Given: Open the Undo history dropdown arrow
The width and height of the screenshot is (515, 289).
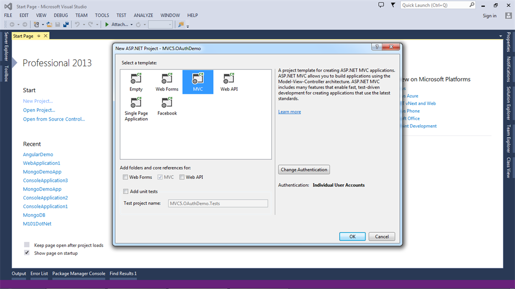Looking at the screenshot, I should pos(84,25).
